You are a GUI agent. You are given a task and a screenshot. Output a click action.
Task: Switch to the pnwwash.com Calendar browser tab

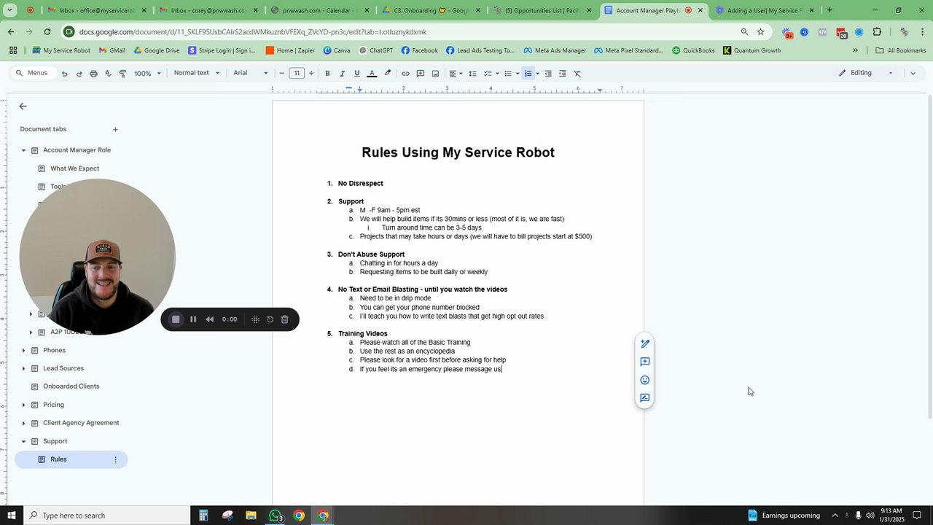(x=319, y=10)
